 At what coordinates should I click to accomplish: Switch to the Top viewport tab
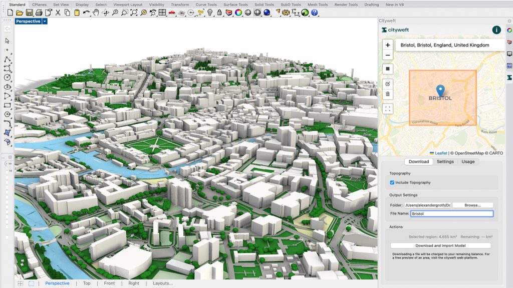coord(87,283)
